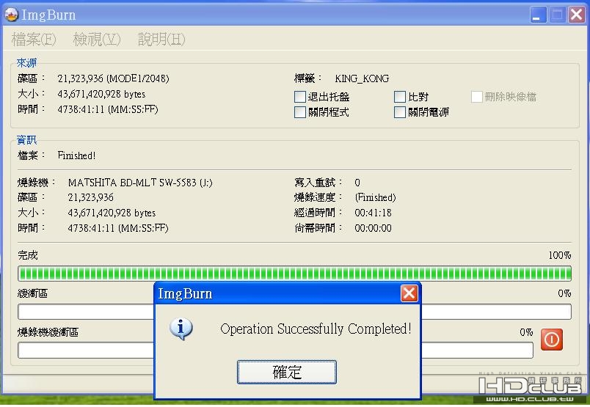Toggle the 關閉電源 shutdown checkbox
The height and width of the screenshot is (407, 590).
tap(400, 112)
